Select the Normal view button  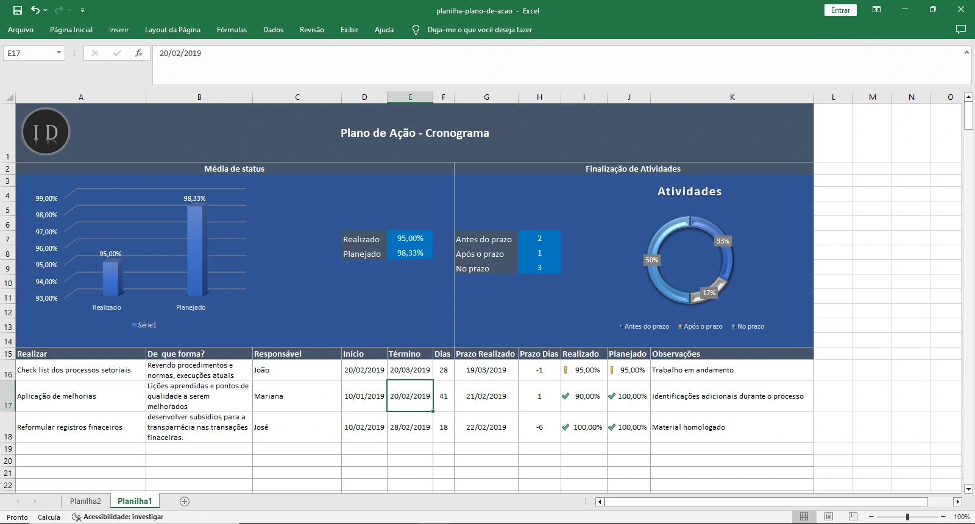point(804,517)
